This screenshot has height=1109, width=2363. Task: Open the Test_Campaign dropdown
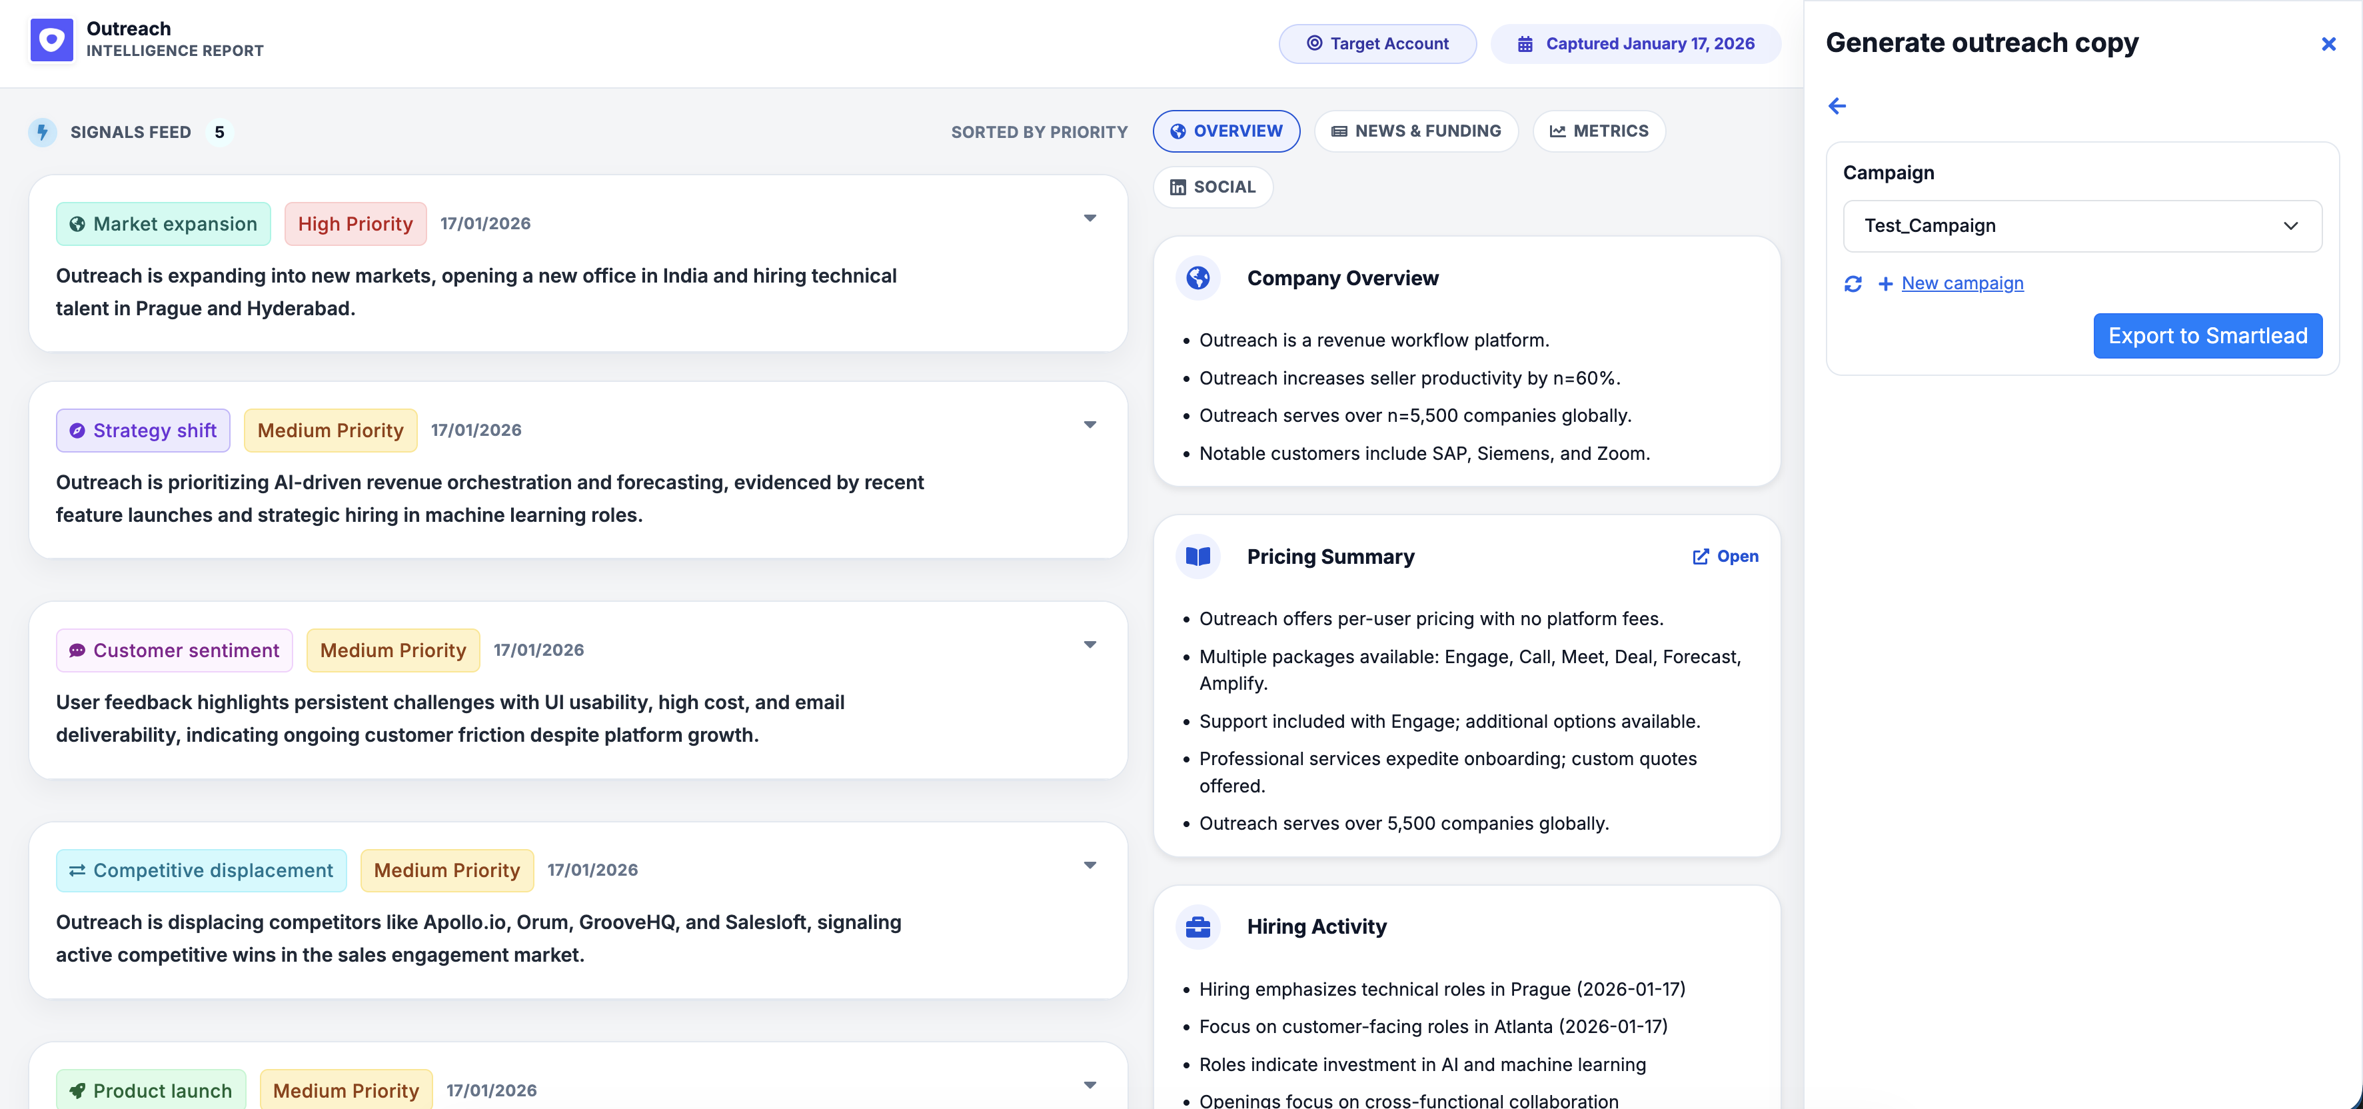click(x=2082, y=226)
